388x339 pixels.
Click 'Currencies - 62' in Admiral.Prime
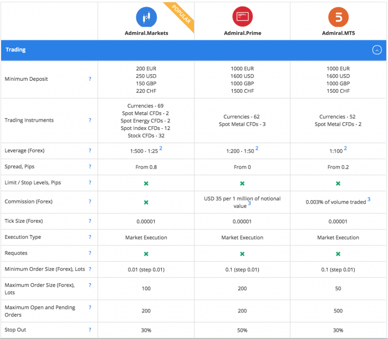coord(242,117)
